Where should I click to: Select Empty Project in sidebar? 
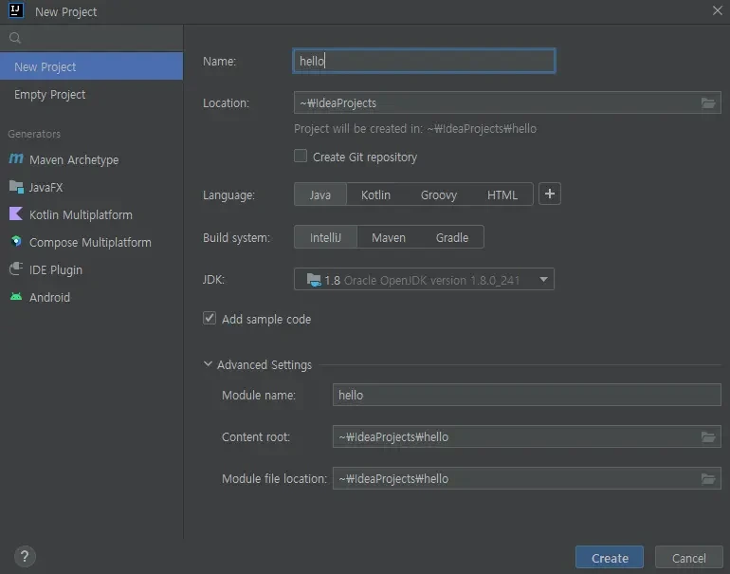(x=92, y=94)
